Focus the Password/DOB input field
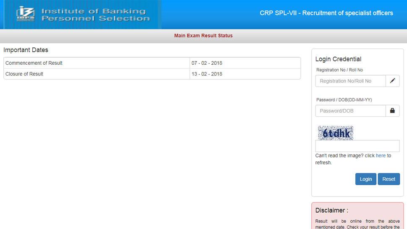This screenshot has height=229, width=407. tap(350, 111)
